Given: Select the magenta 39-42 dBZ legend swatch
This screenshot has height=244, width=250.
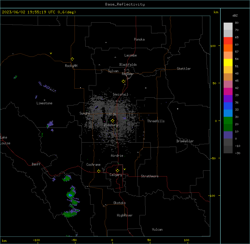Looking at the screenshot, I should (x=228, y=91).
